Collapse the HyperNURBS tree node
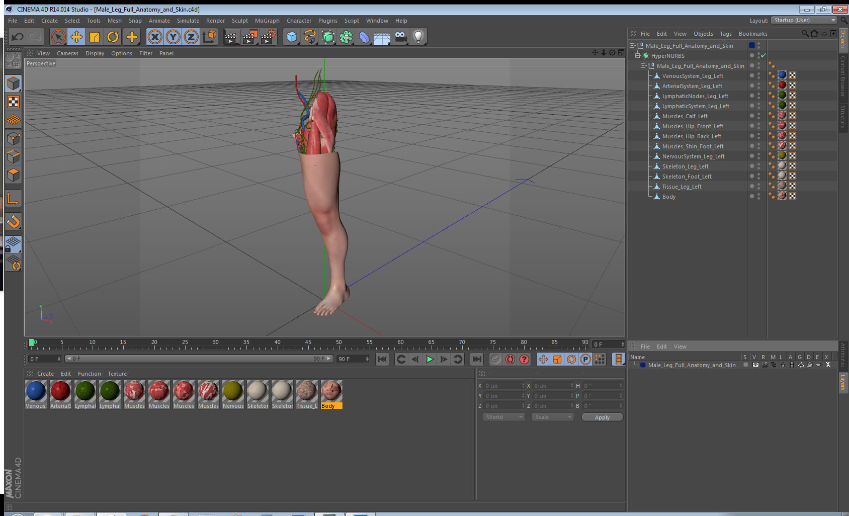 pyautogui.click(x=637, y=55)
